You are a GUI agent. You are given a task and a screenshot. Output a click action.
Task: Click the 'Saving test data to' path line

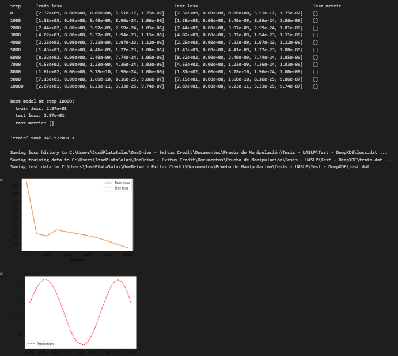[x=195, y=167]
